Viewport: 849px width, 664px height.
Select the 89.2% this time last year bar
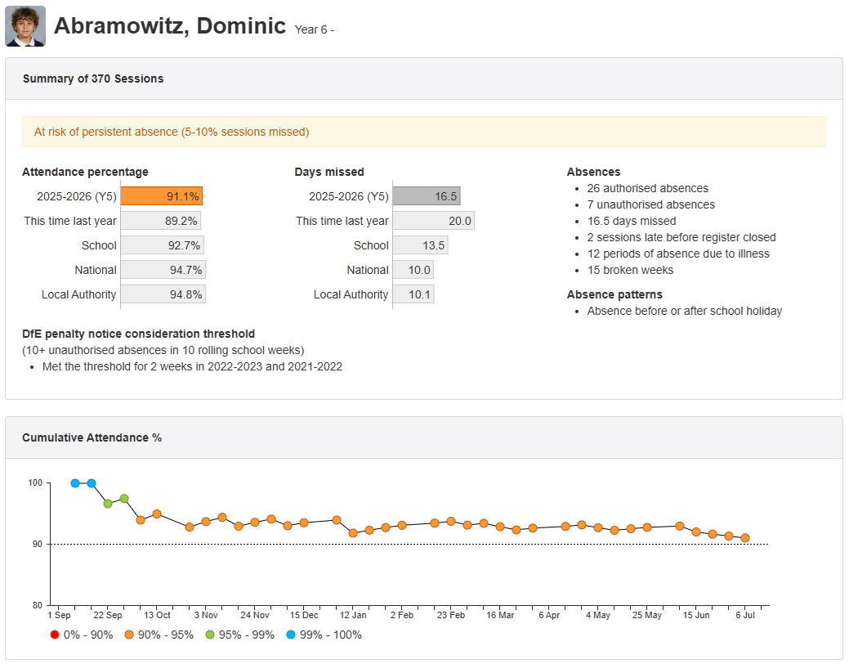pos(160,221)
